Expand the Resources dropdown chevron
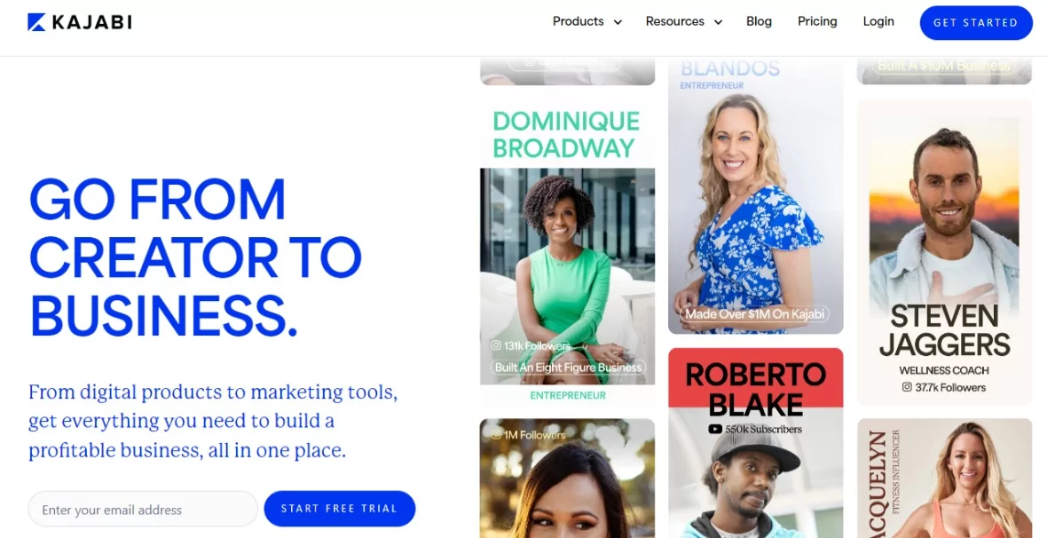This screenshot has width=1047, height=538. (x=718, y=22)
